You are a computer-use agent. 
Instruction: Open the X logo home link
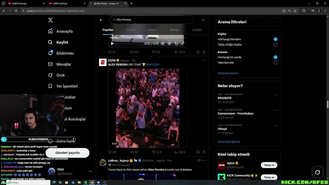pos(50,20)
